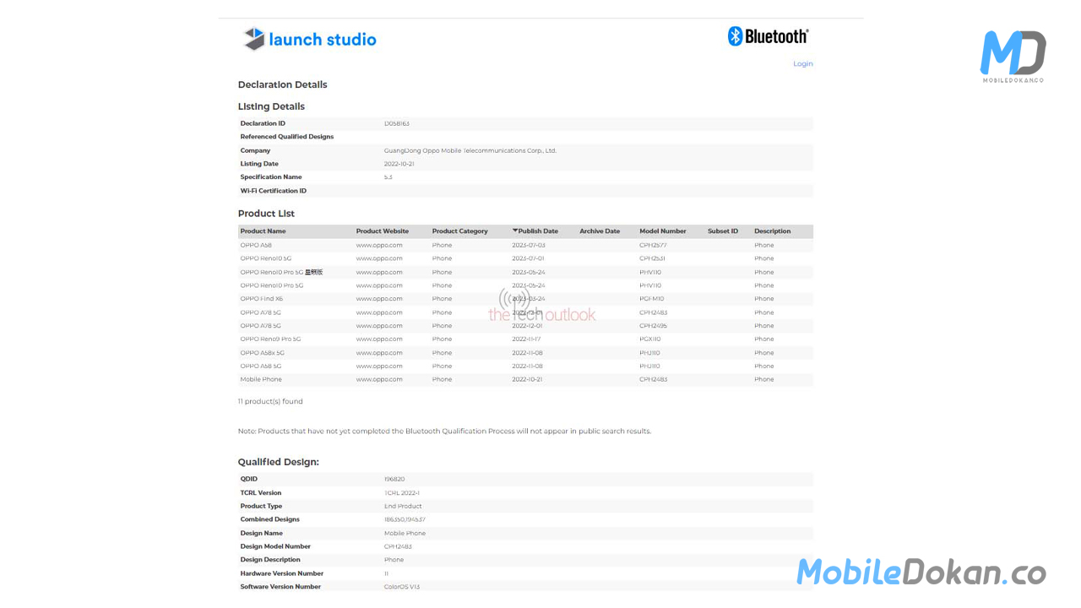Viewport: 1081px width, 608px height.
Task: Sort by the Archive Date header
Action: coord(599,231)
